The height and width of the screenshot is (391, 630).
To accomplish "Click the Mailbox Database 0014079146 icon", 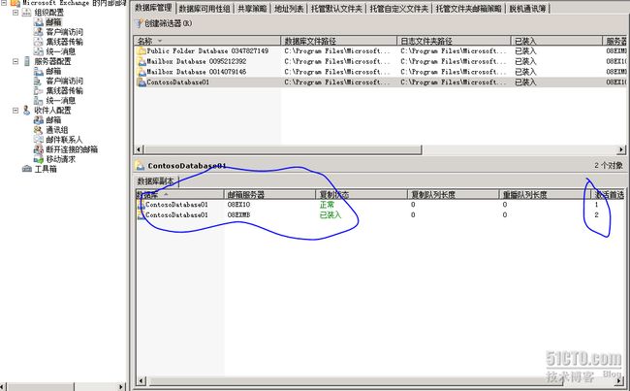I will tap(142, 72).
